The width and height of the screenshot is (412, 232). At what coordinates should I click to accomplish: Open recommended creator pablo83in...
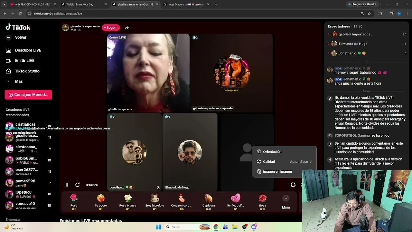pos(28,160)
